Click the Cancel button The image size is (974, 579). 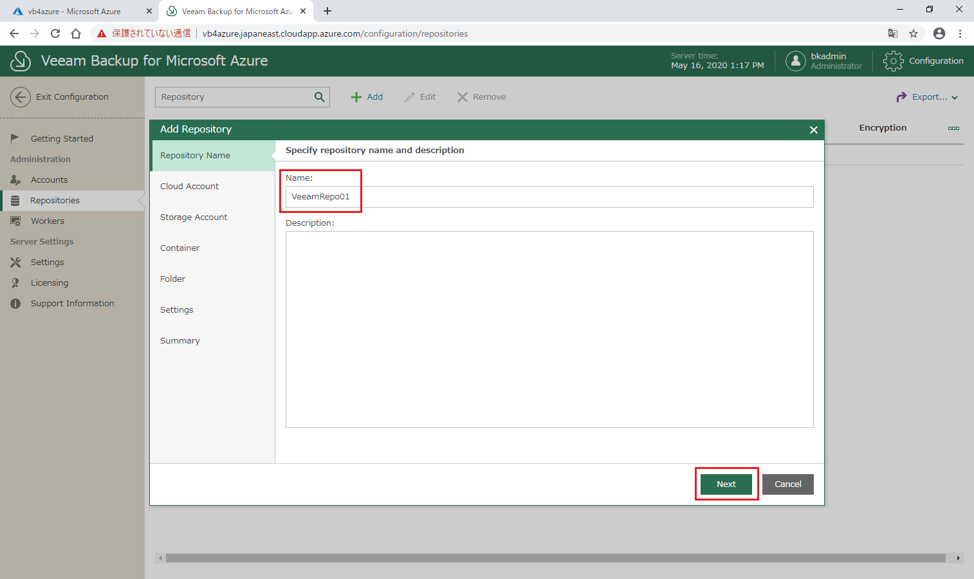coord(788,484)
